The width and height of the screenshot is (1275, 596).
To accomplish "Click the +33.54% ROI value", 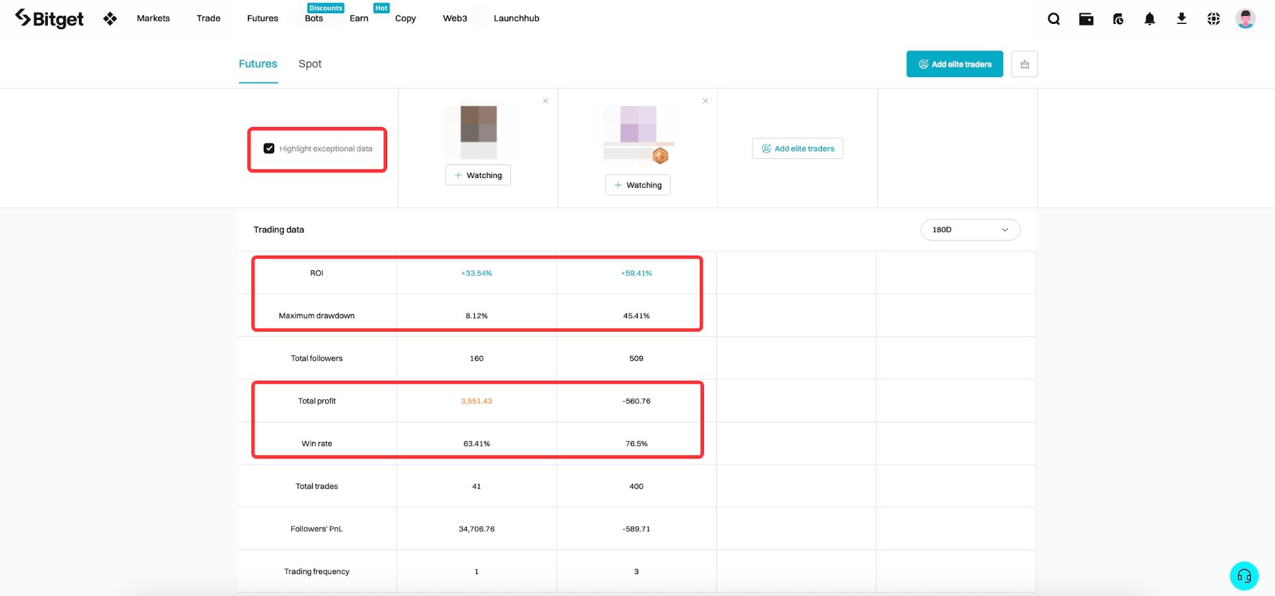I will (x=477, y=273).
